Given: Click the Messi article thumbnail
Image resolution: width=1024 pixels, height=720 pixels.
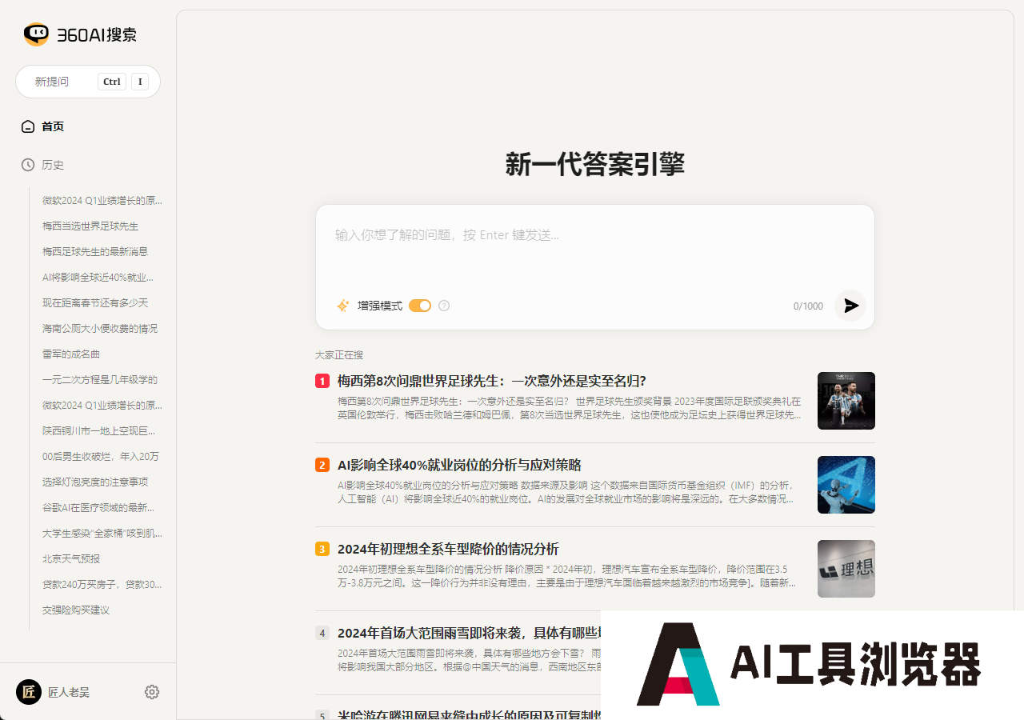Looking at the screenshot, I should 846,401.
